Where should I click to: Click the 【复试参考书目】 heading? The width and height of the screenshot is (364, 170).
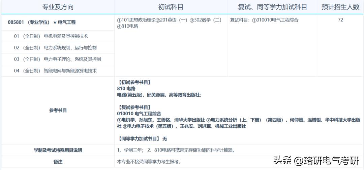[x=134, y=107]
